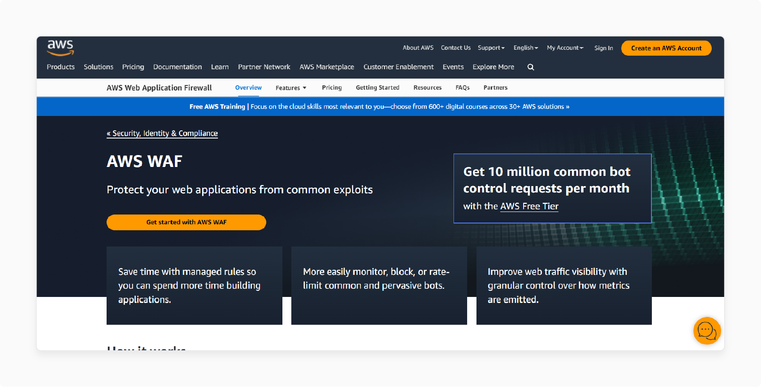
Task: Expand the English language dropdown
Action: click(526, 48)
